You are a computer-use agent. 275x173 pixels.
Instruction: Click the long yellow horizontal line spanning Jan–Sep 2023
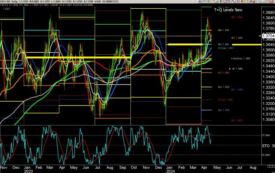[79, 58]
